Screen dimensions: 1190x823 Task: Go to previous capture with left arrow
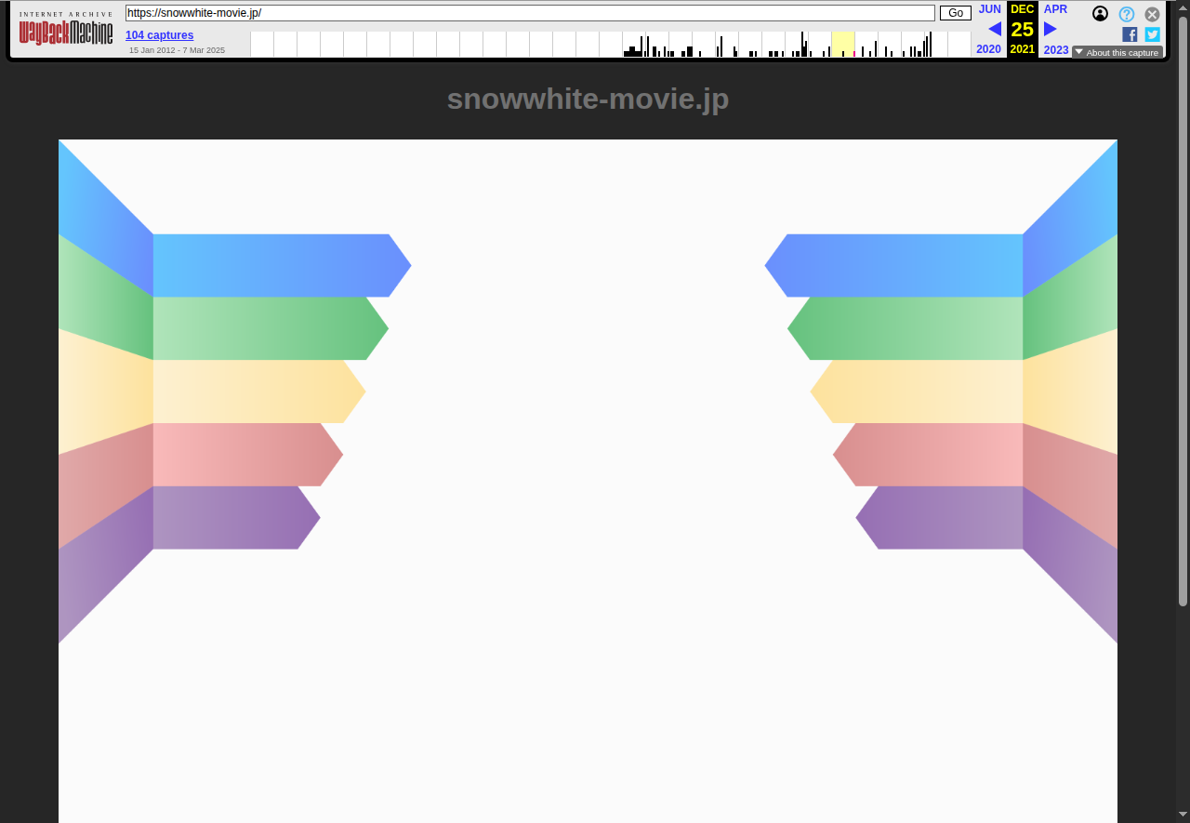[x=994, y=29]
